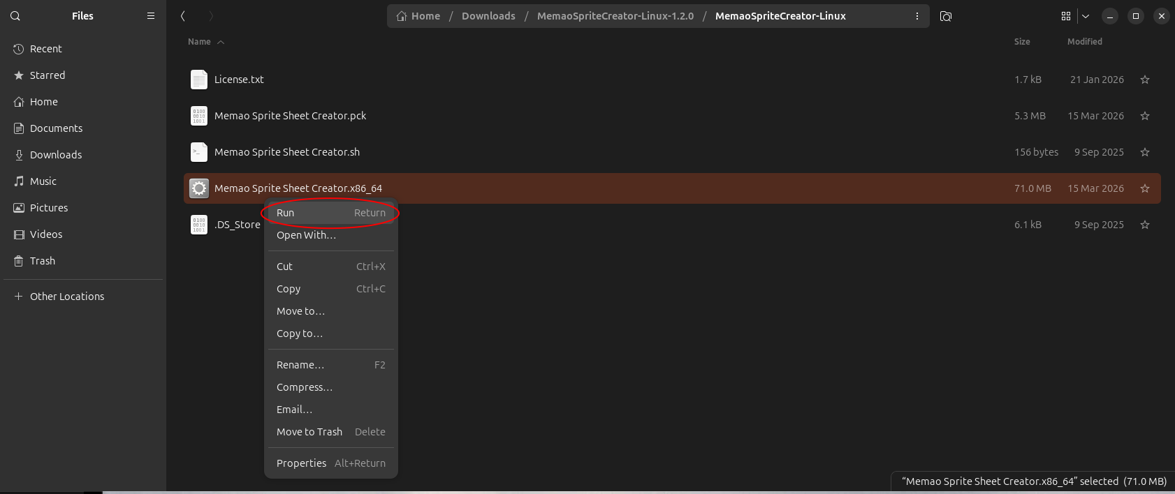Click the 21 Jan 2026 modified date

coord(1097,80)
